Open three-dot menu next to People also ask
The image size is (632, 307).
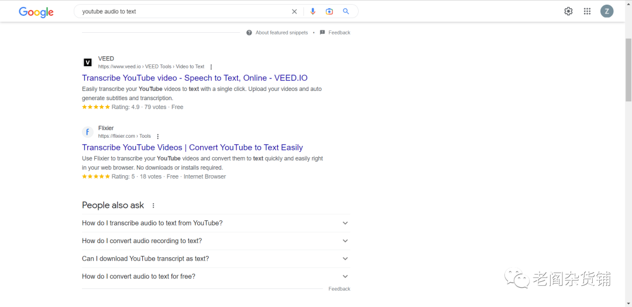tap(153, 205)
